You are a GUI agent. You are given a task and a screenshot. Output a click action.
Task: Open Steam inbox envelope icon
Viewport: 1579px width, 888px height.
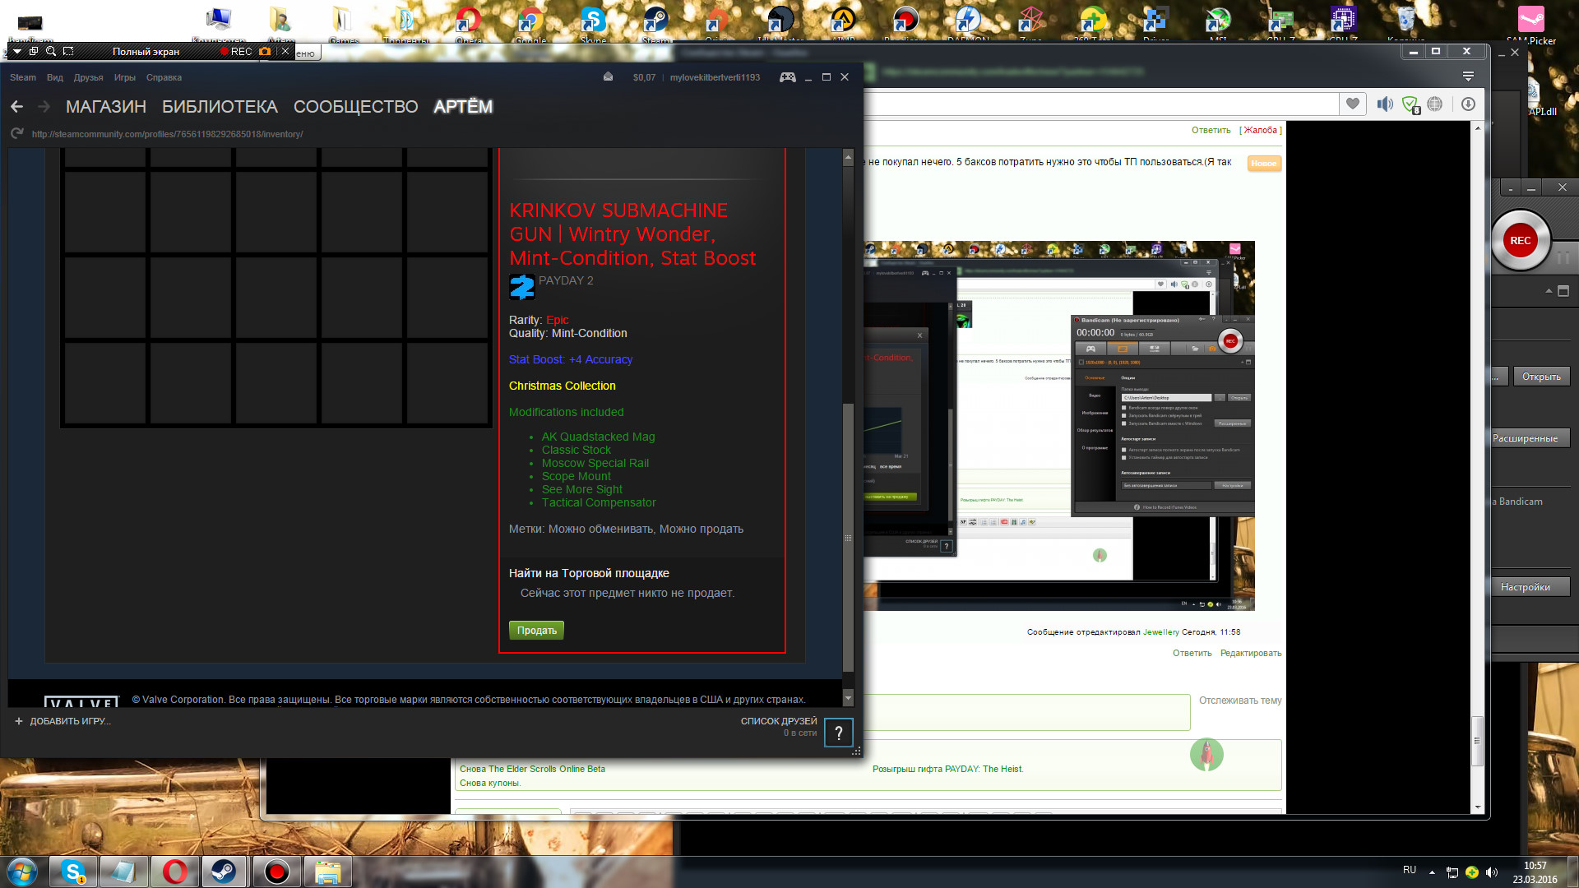(608, 77)
